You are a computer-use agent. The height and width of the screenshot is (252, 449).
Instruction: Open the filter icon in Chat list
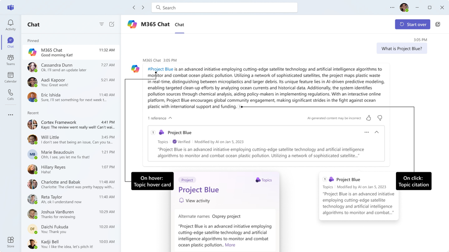point(102,24)
